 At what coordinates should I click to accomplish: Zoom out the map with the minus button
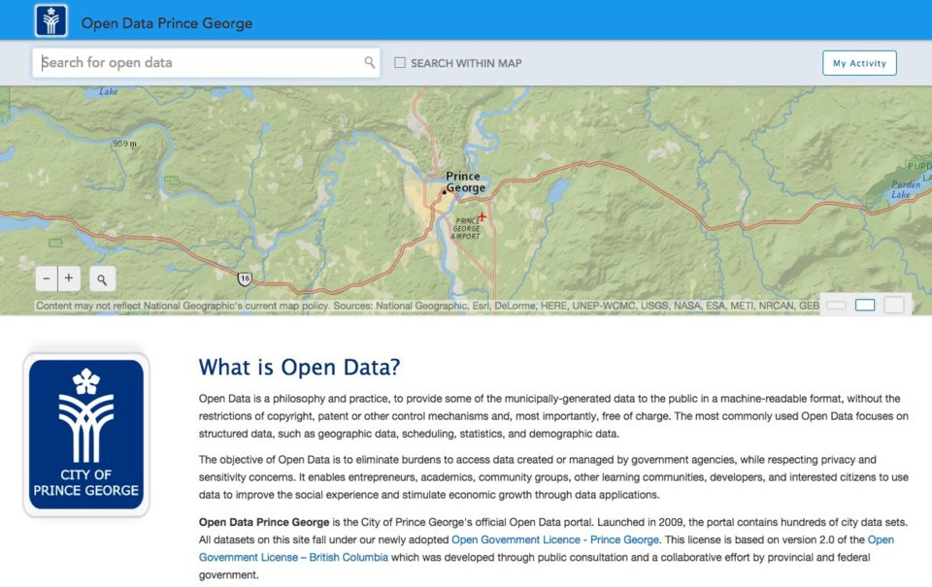pyautogui.click(x=47, y=278)
